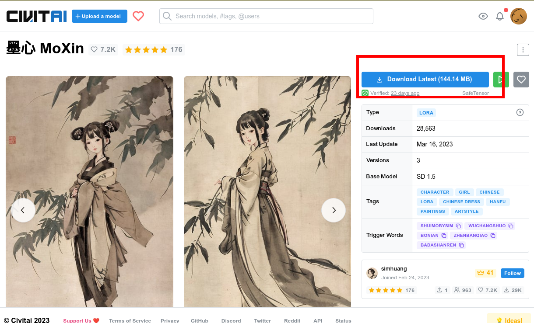Image resolution: width=534 pixels, height=323 pixels.
Task: Open Twitter footer link
Action: coord(263,321)
